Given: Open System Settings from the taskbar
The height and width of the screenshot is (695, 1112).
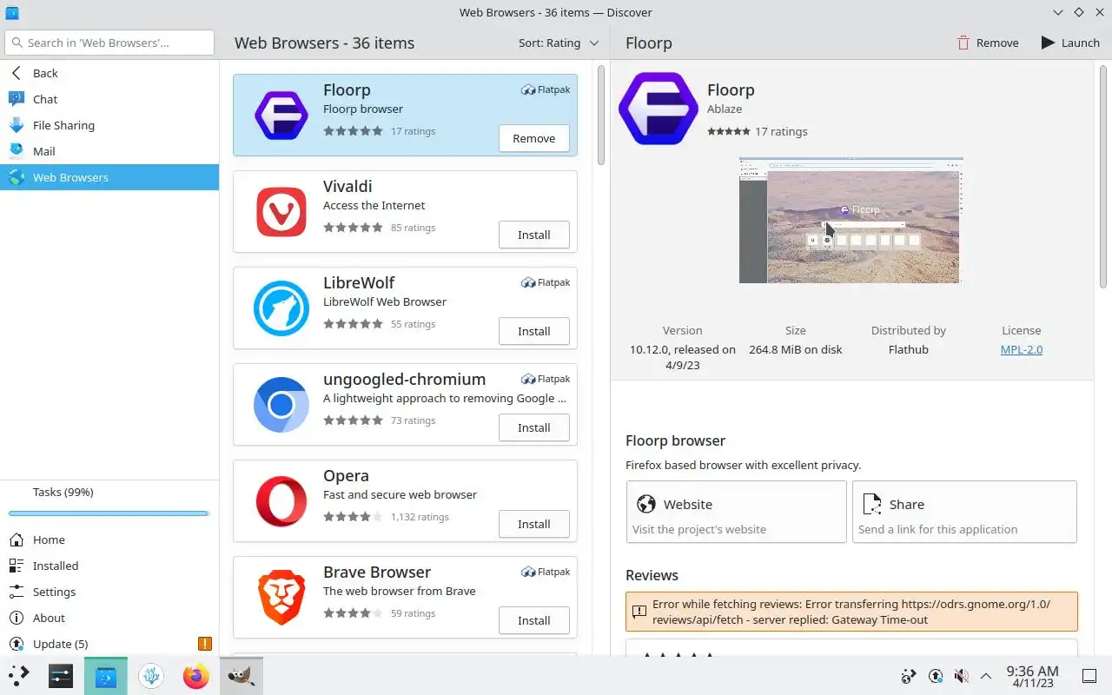Looking at the screenshot, I should click(61, 675).
